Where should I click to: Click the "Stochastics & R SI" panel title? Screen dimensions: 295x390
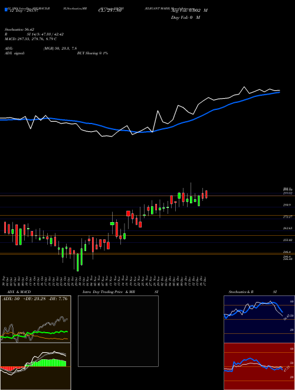(x=253, y=292)
